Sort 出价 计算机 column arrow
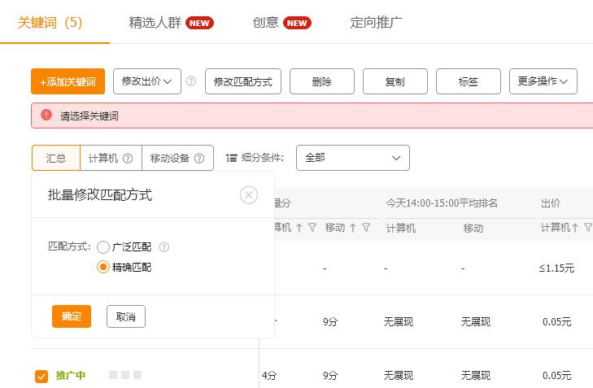Image resolution: width=593 pixels, height=388 pixels. pos(575,228)
